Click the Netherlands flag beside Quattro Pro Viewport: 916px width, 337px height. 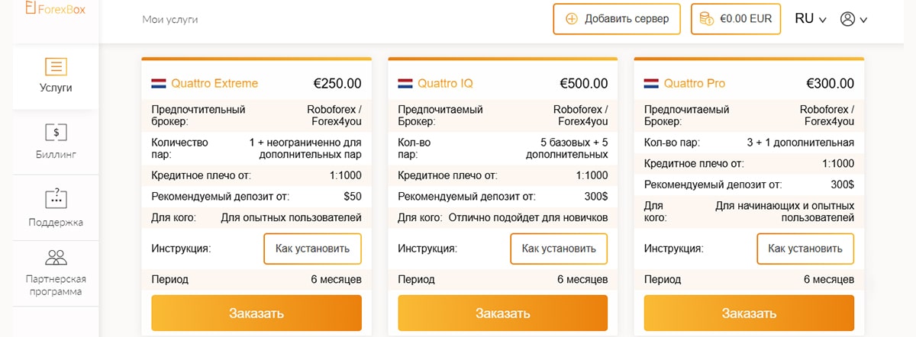[x=652, y=84]
